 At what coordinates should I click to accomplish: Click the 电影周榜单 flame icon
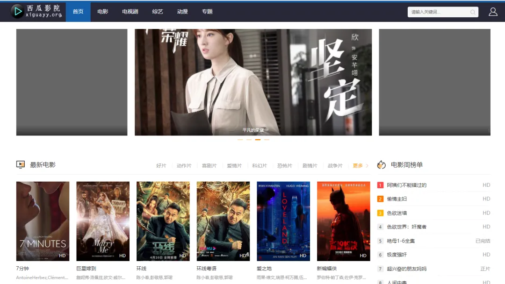pyautogui.click(x=382, y=165)
